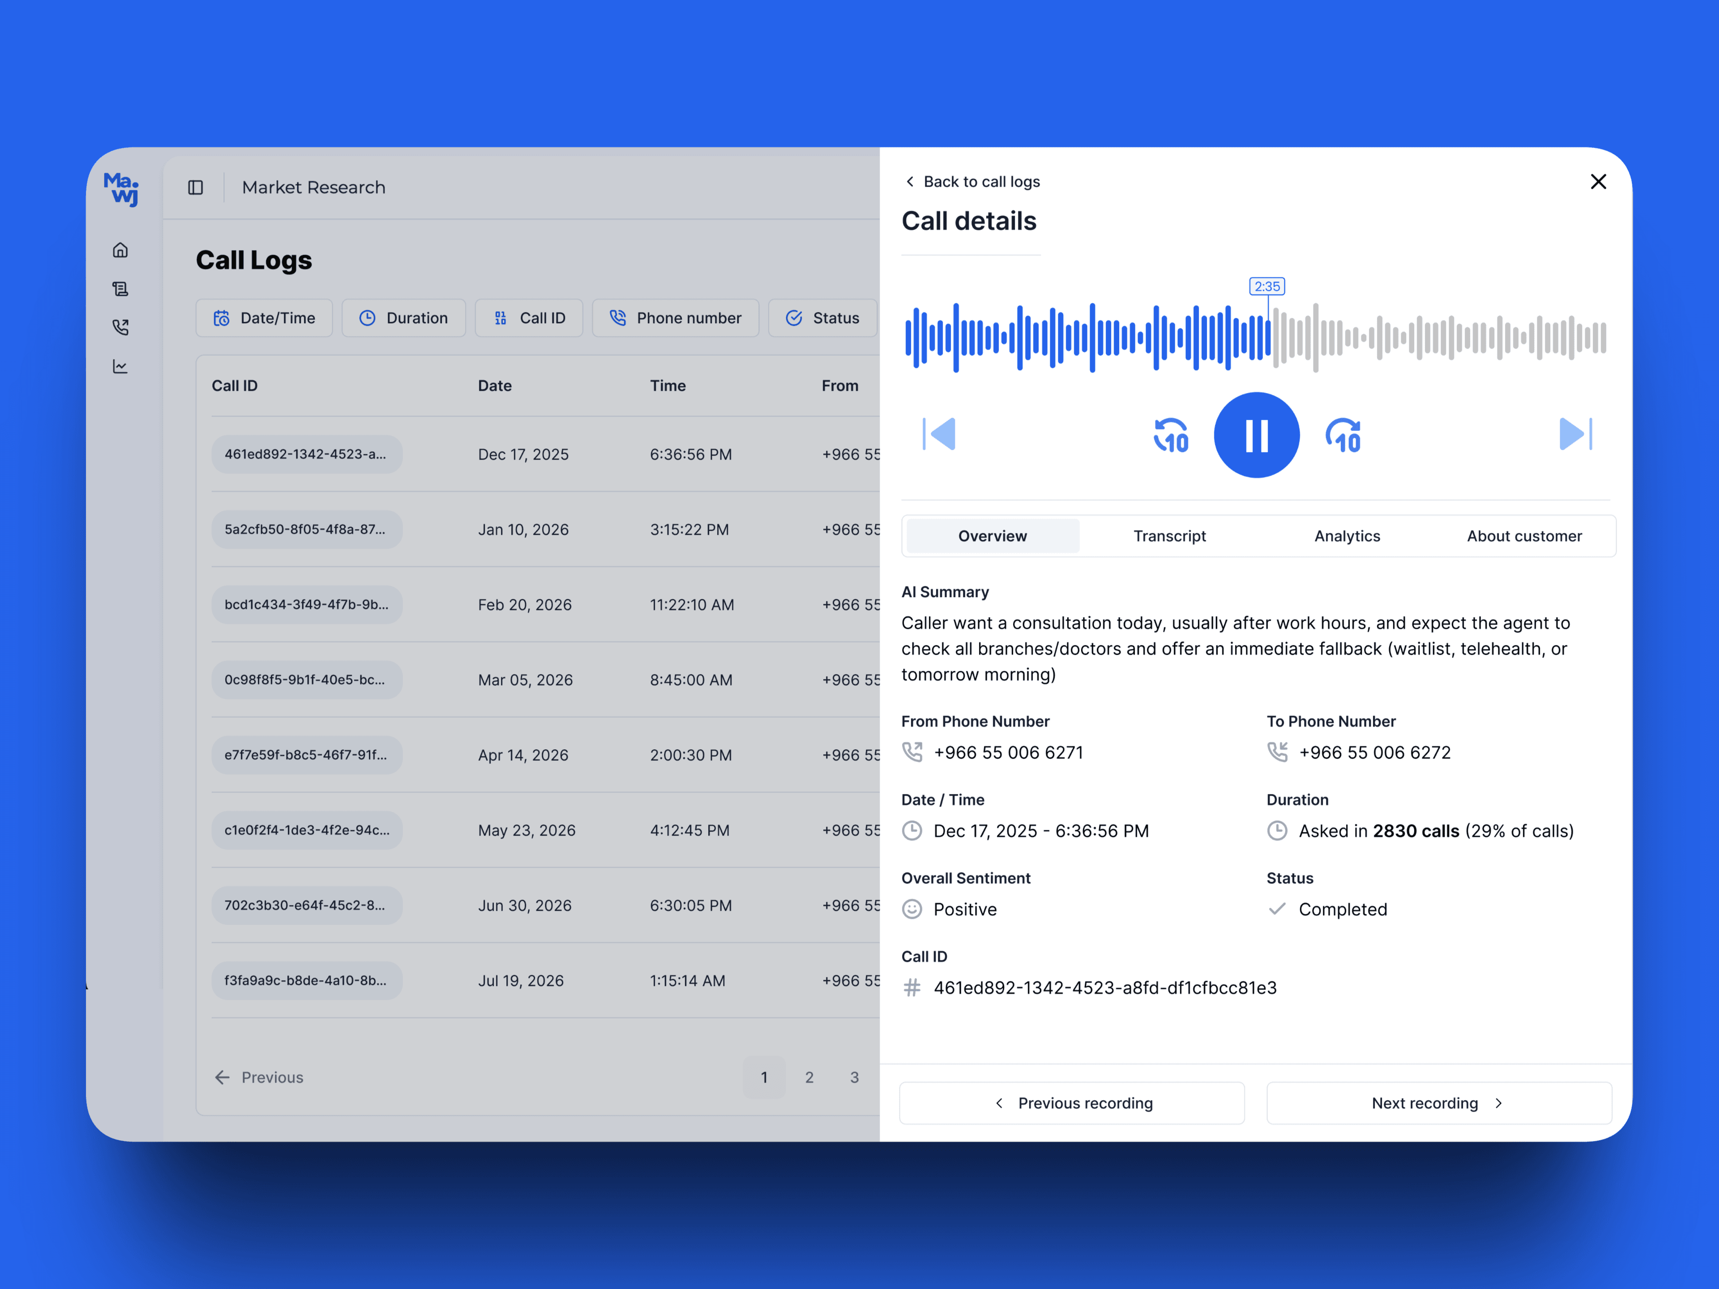Open the Phone number filter

pos(675,318)
